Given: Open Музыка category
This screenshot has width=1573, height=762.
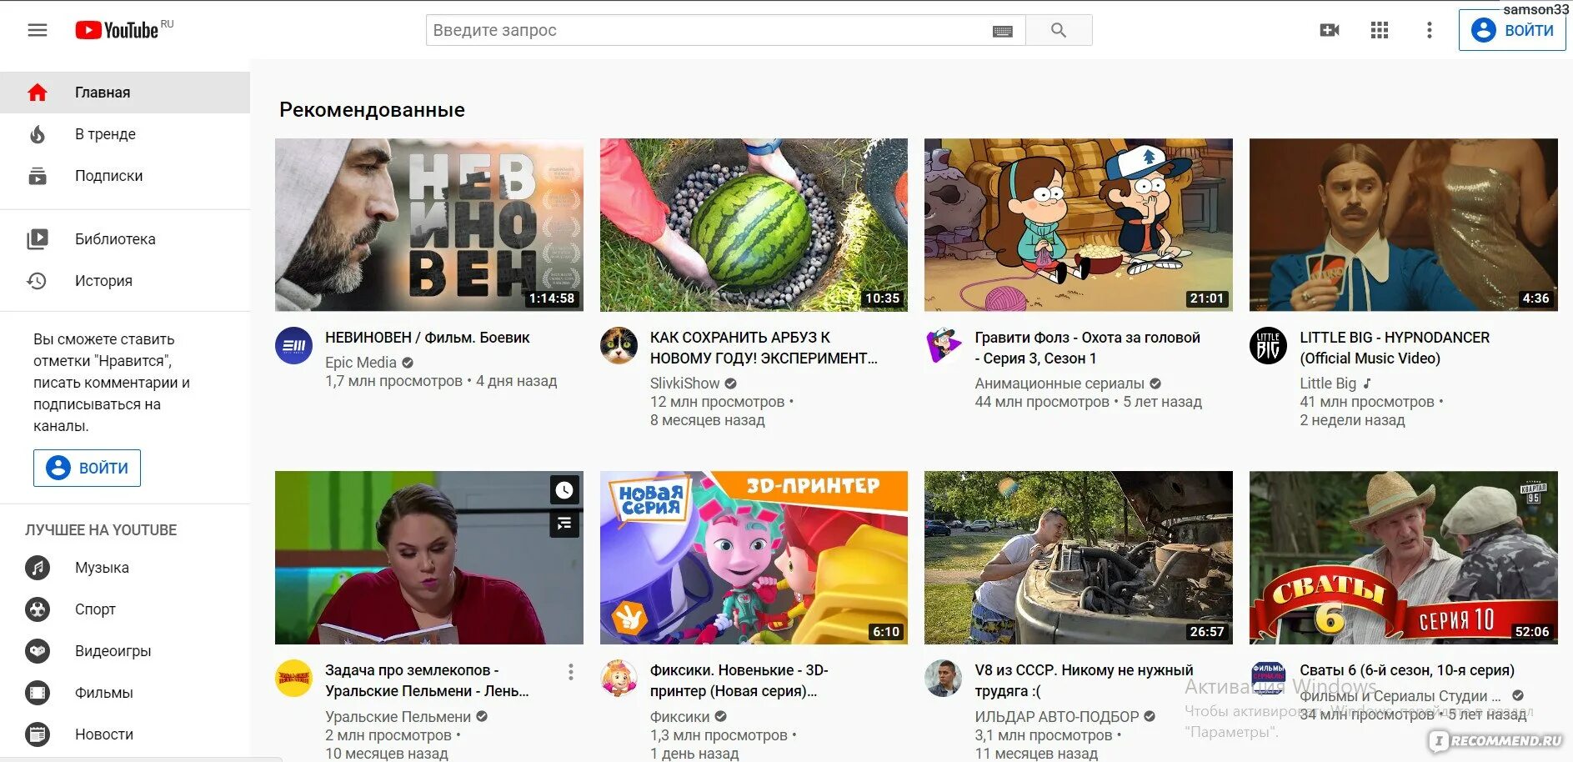Looking at the screenshot, I should coord(125,568).
